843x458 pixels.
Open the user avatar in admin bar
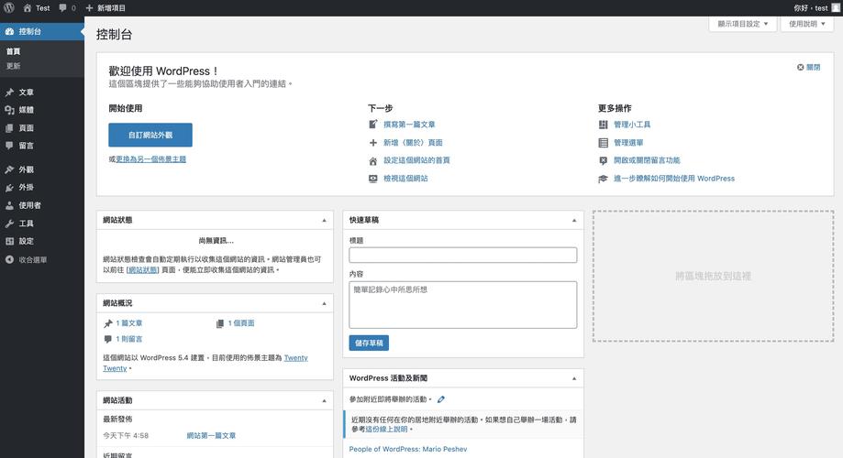pos(835,8)
